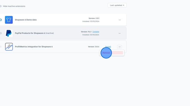The image size is (190, 106).
Task: Click the Version: 2.0.1 text
Action: tap(94, 18)
